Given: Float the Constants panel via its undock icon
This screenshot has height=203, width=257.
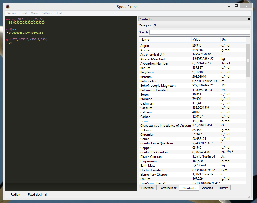Looking at the screenshot, I should click(x=244, y=19).
